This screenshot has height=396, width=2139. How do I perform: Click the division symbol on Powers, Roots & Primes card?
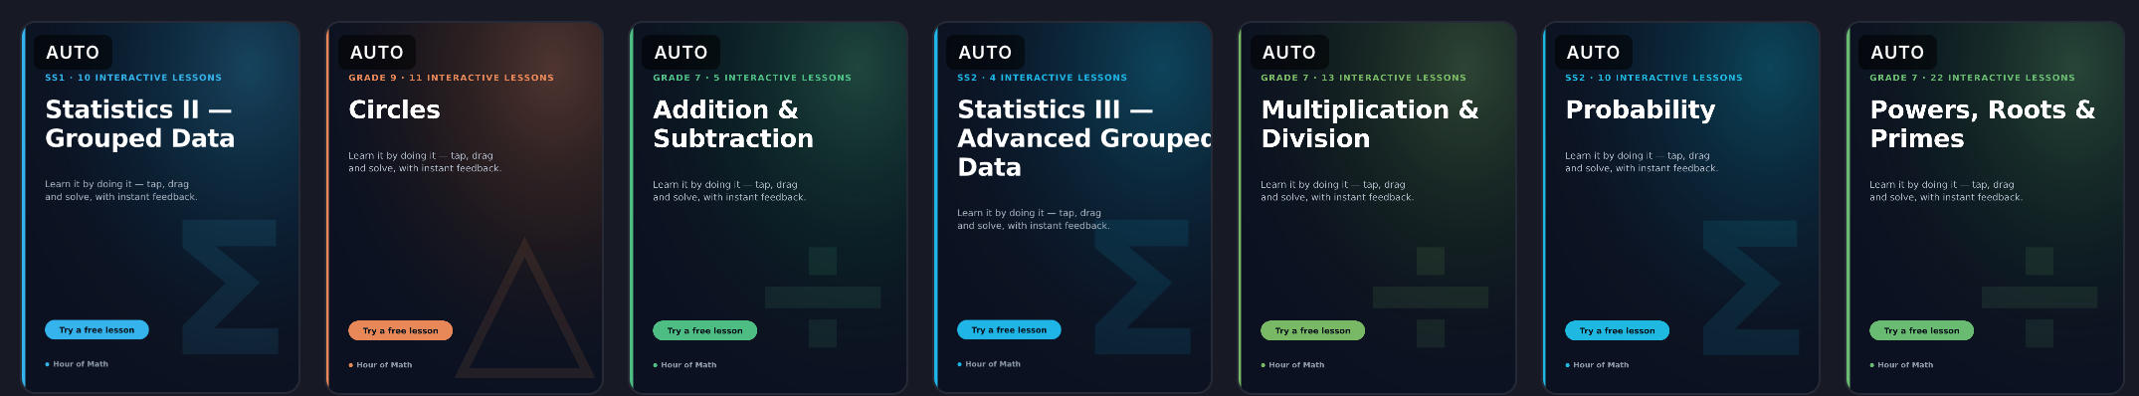tap(2040, 297)
